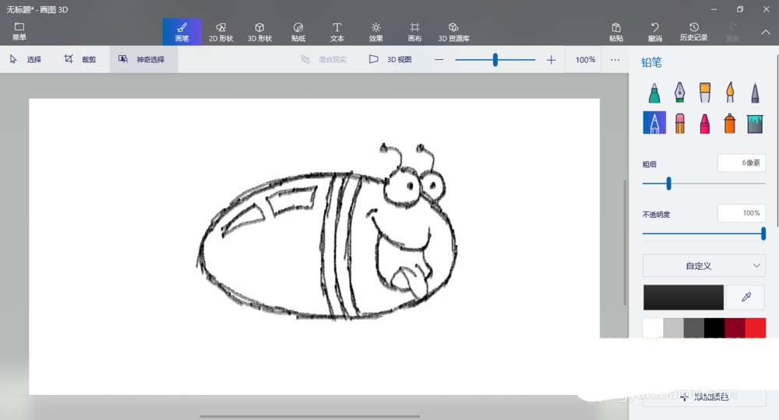
Task: Open the 3D 形状 tab
Action: tap(259, 32)
